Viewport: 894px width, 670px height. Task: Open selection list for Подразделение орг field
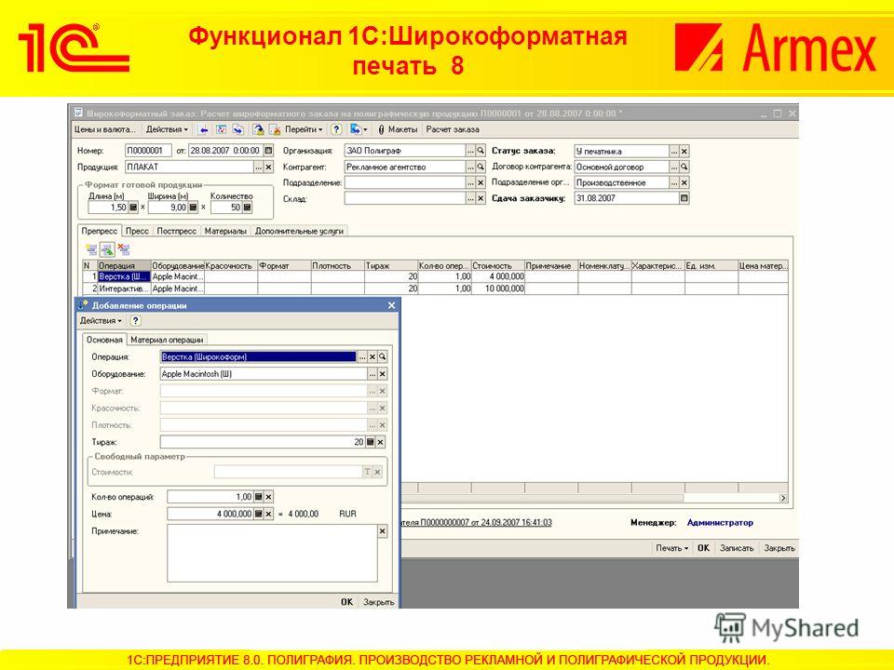click(674, 182)
